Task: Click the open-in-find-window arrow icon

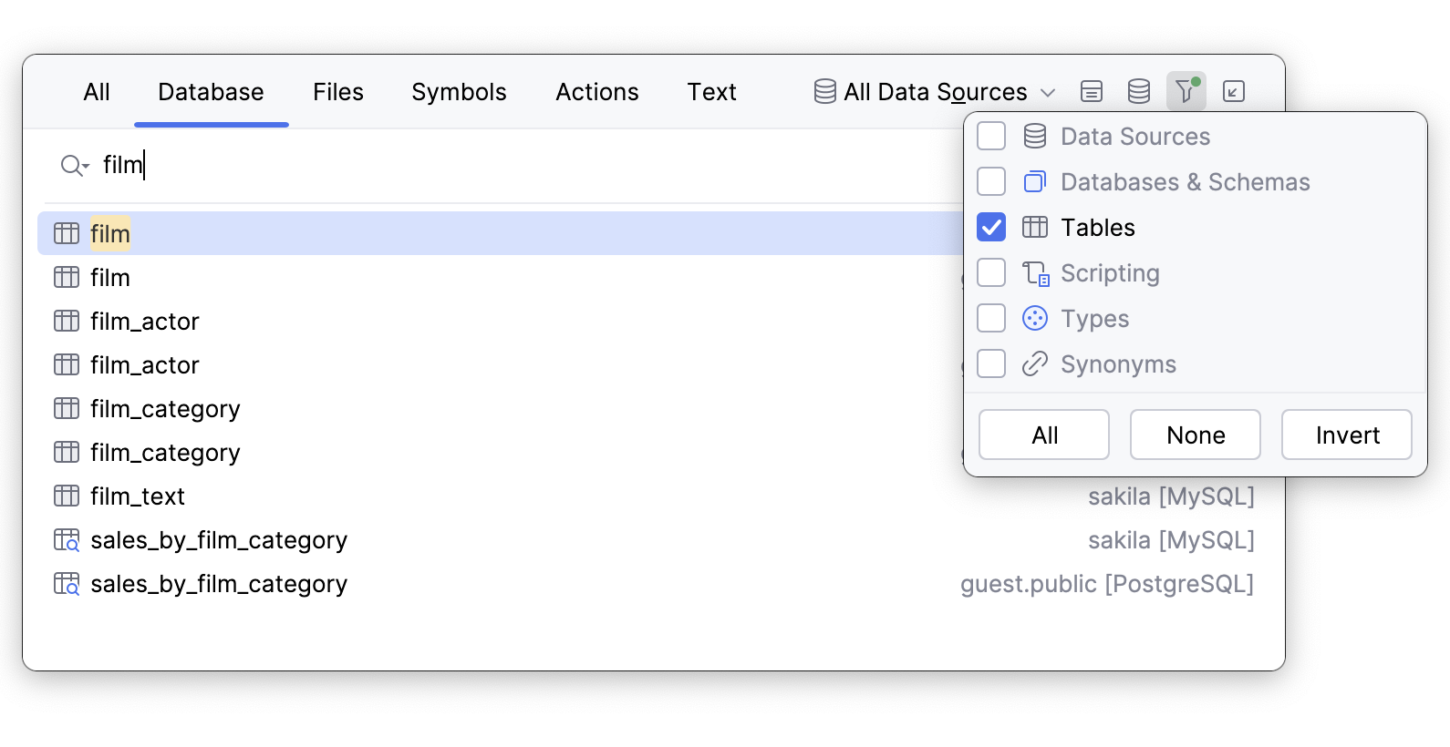Action: (1233, 92)
